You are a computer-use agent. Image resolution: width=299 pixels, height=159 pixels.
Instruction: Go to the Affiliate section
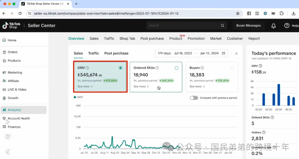13,81
